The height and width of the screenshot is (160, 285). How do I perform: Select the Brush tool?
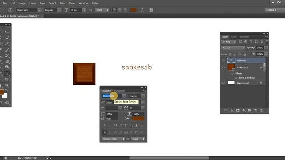(7, 50)
